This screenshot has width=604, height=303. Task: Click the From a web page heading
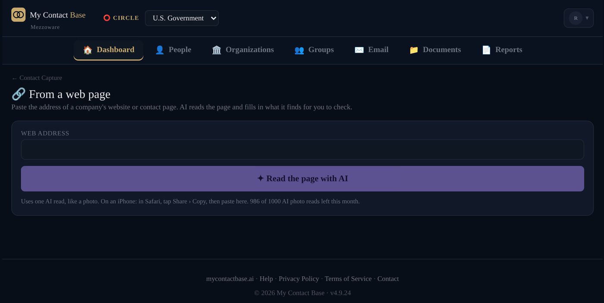pyautogui.click(x=69, y=94)
